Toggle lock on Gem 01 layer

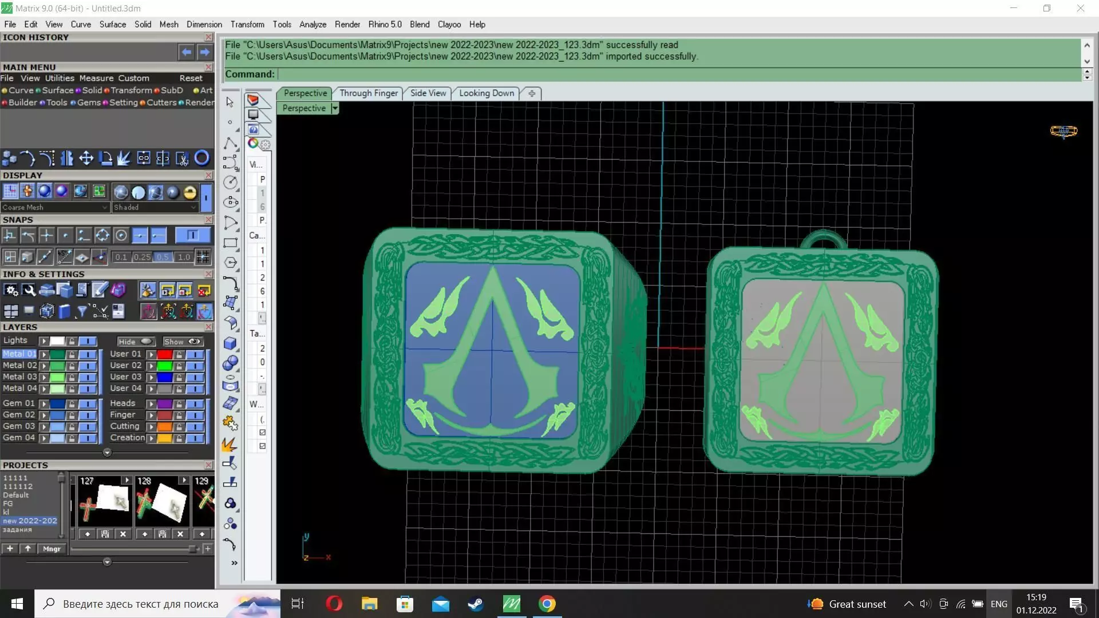coord(72,404)
